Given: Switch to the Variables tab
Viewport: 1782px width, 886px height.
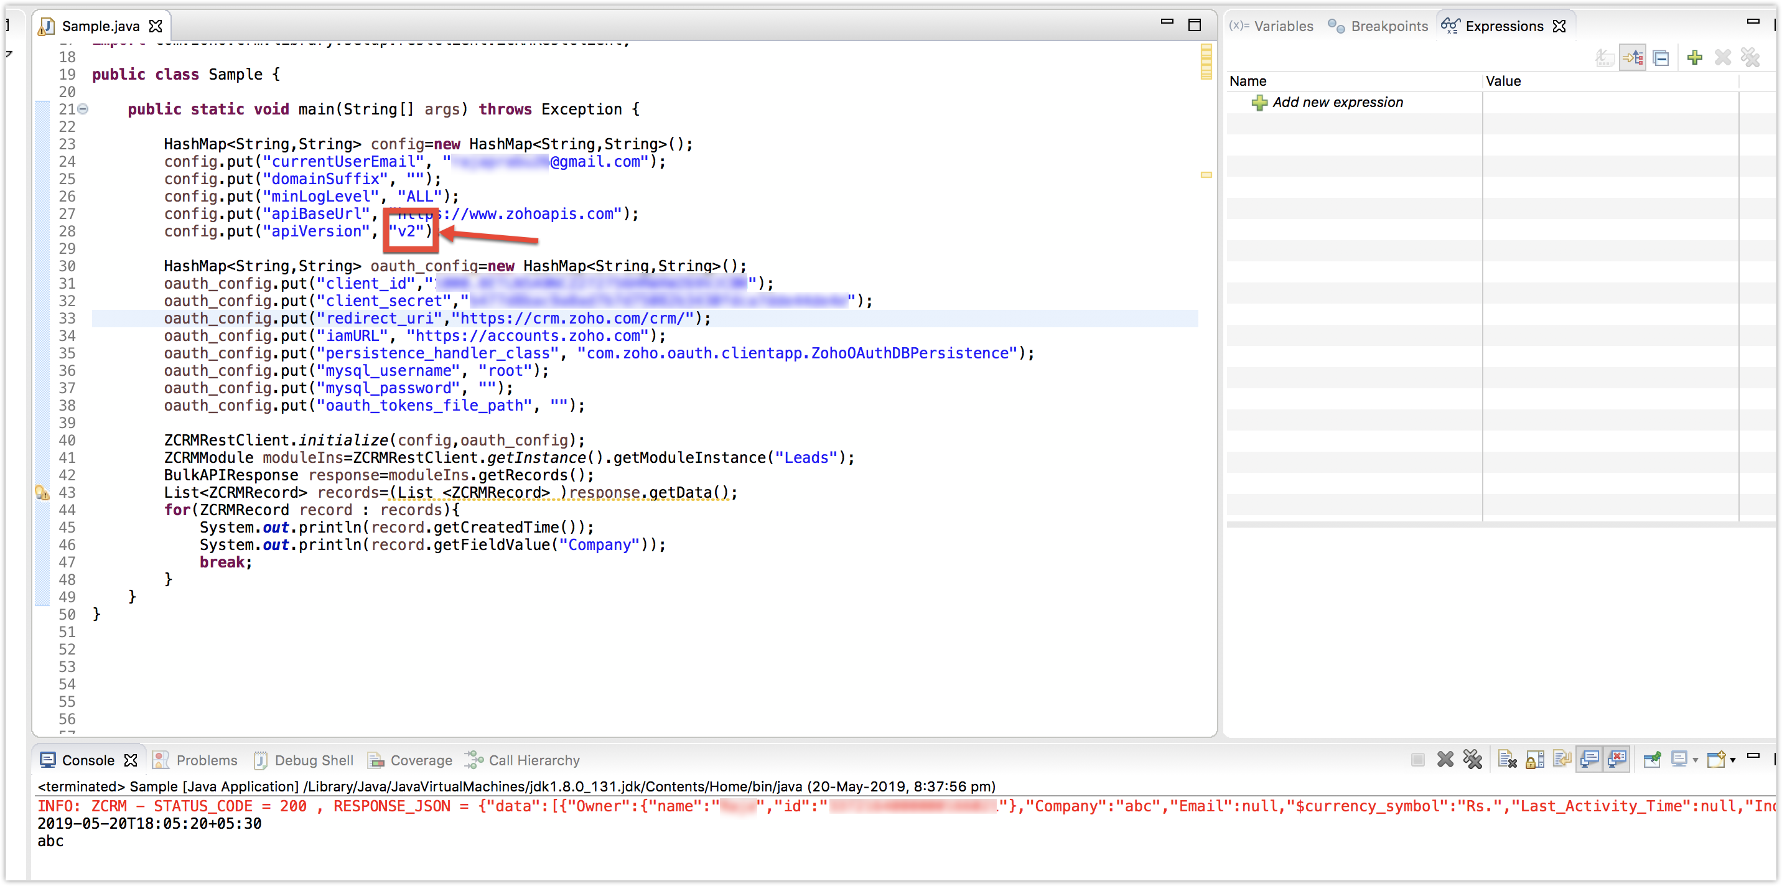Looking at the screenshot, I should click(1271, 26).
